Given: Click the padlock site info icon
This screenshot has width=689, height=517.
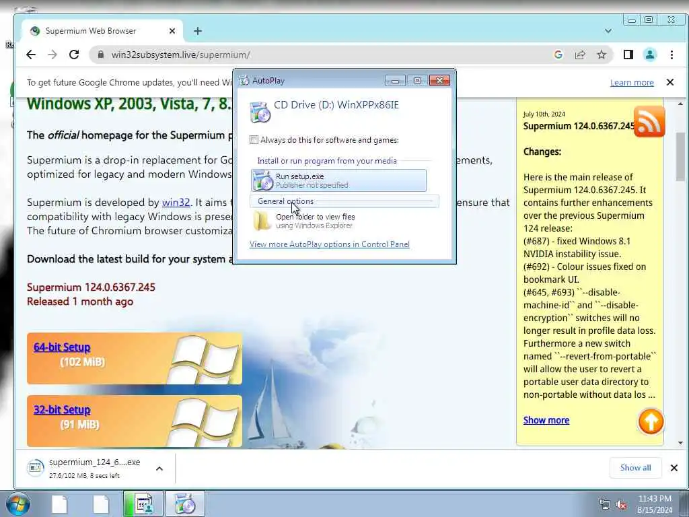Looking at the screenshot, I should click(x=101, y=55).
